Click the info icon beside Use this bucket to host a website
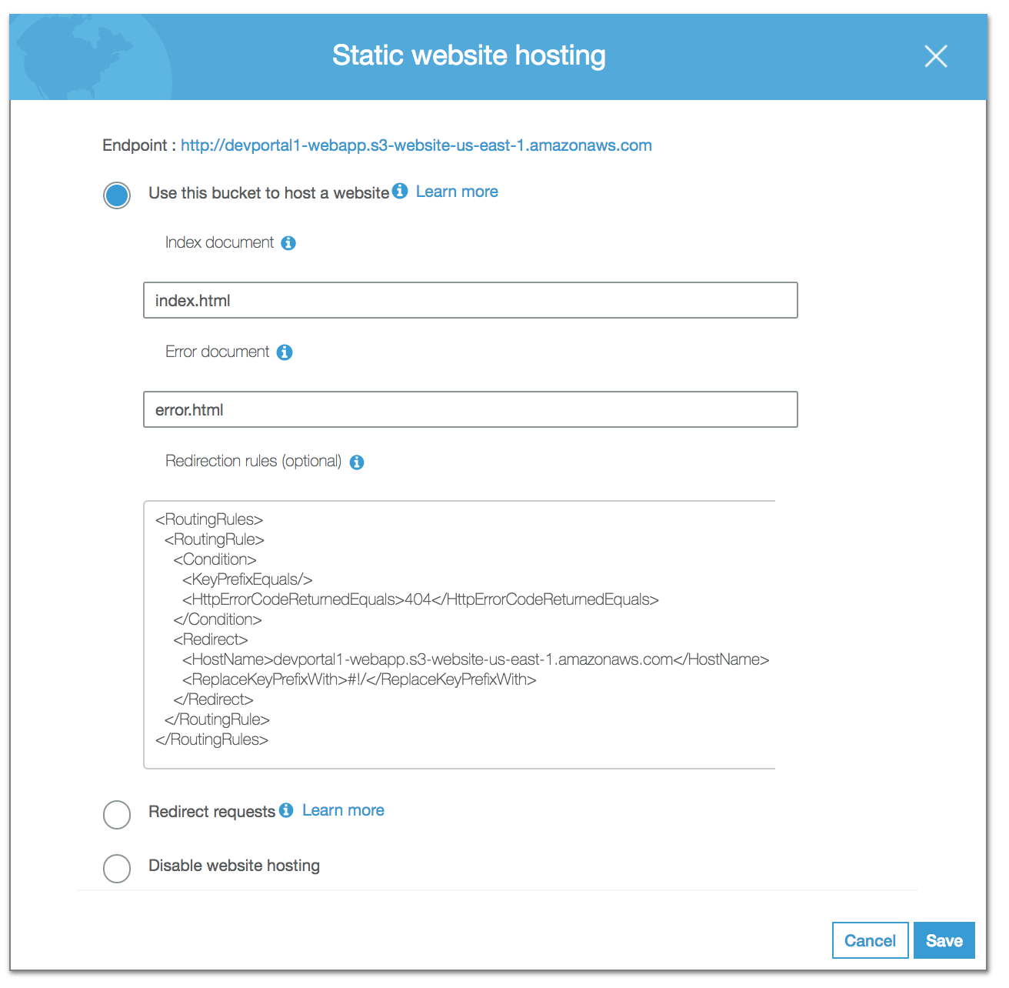The image size is (1009, 988). pos(400,192)
